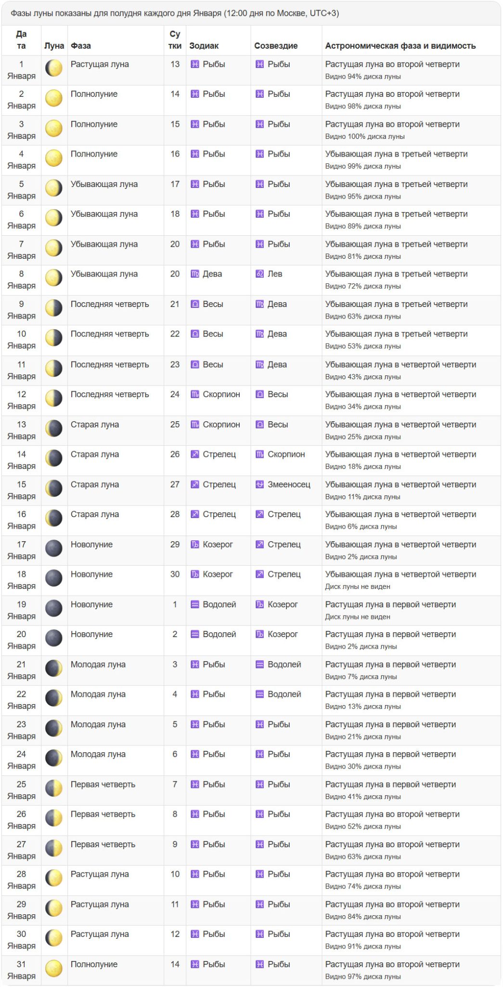Click the Водолей zodiac icon on 19 Января
503x987 pixels.
coord(195,605)
